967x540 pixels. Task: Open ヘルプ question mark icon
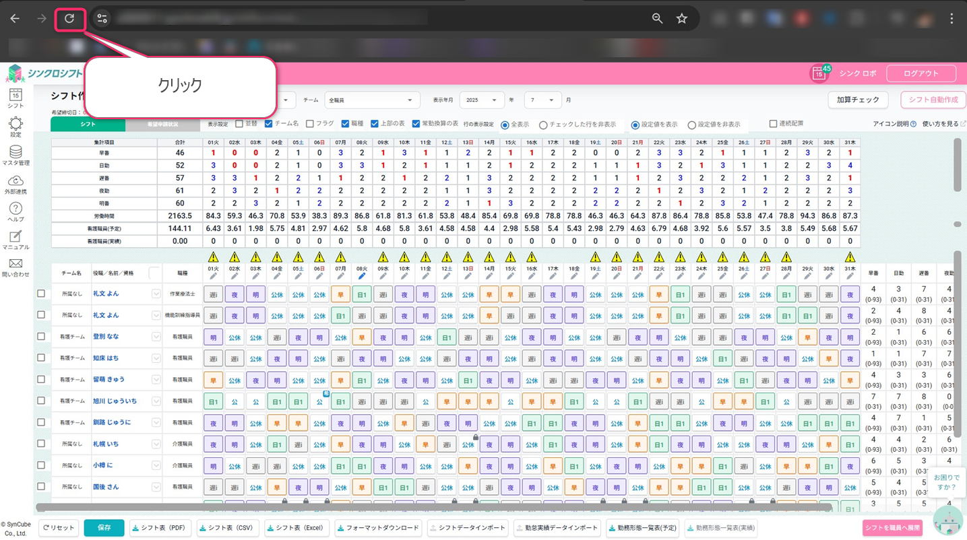(15, 209)
